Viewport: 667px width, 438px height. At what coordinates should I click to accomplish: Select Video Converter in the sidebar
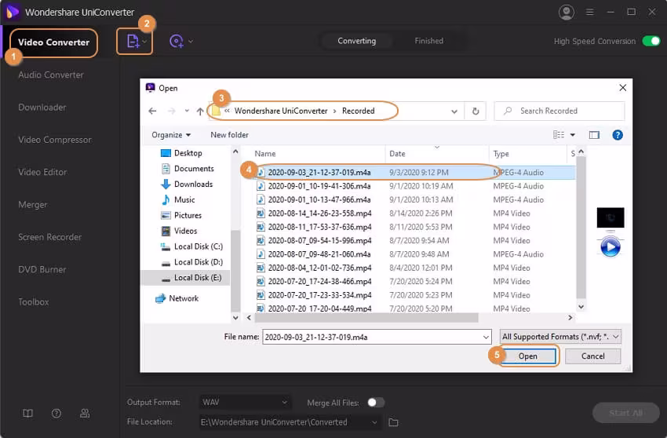53,42
